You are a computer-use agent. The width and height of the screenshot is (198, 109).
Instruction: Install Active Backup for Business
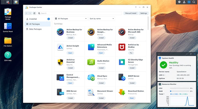click(x=71, y=38)
